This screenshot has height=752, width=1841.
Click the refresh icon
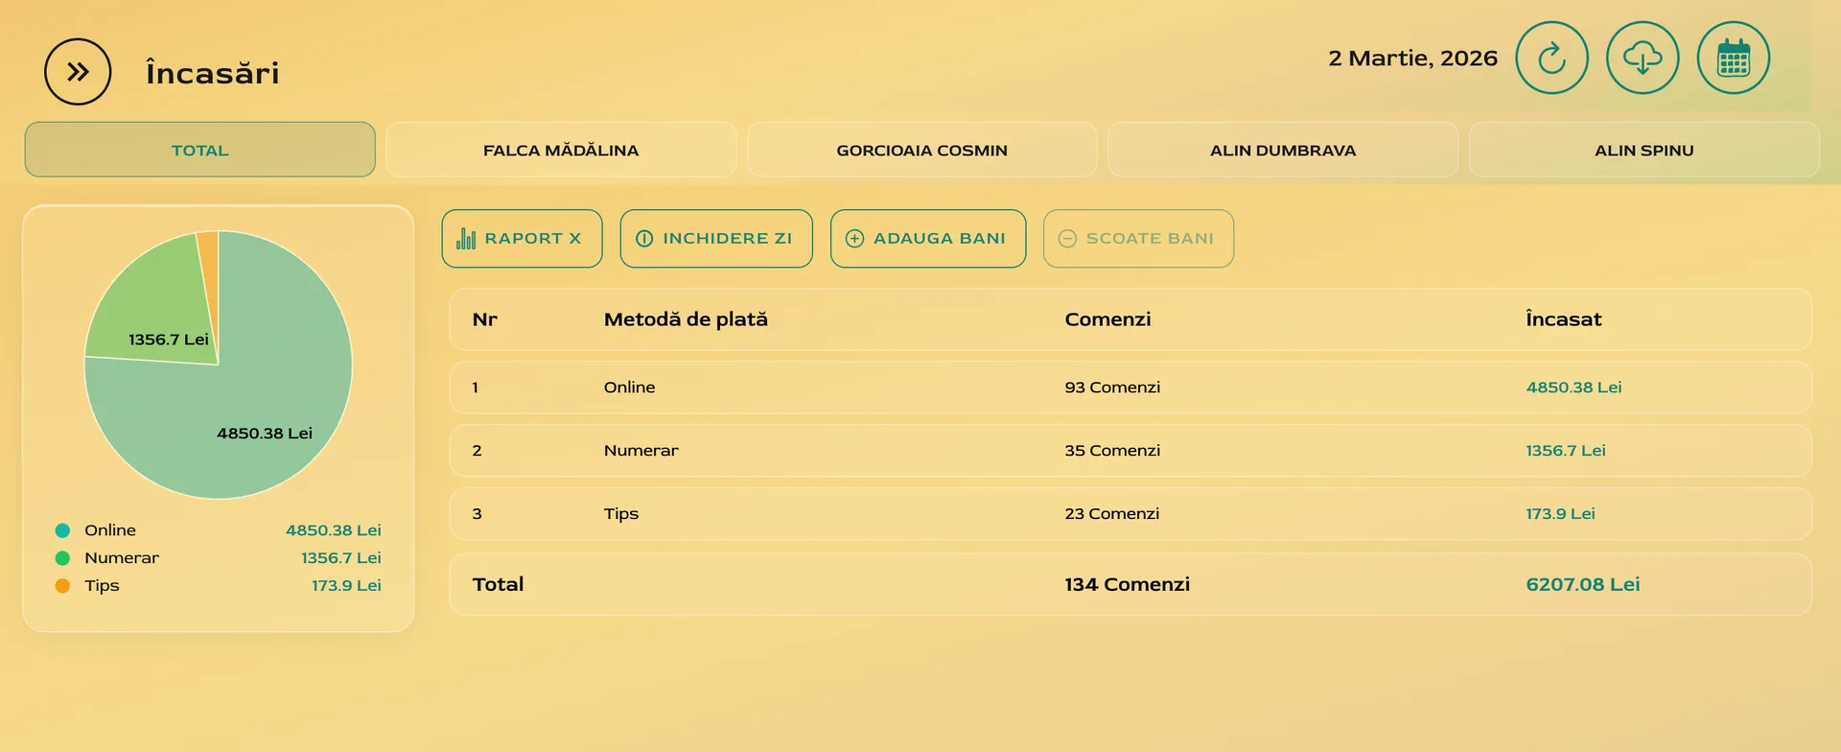pos(1551,59)
